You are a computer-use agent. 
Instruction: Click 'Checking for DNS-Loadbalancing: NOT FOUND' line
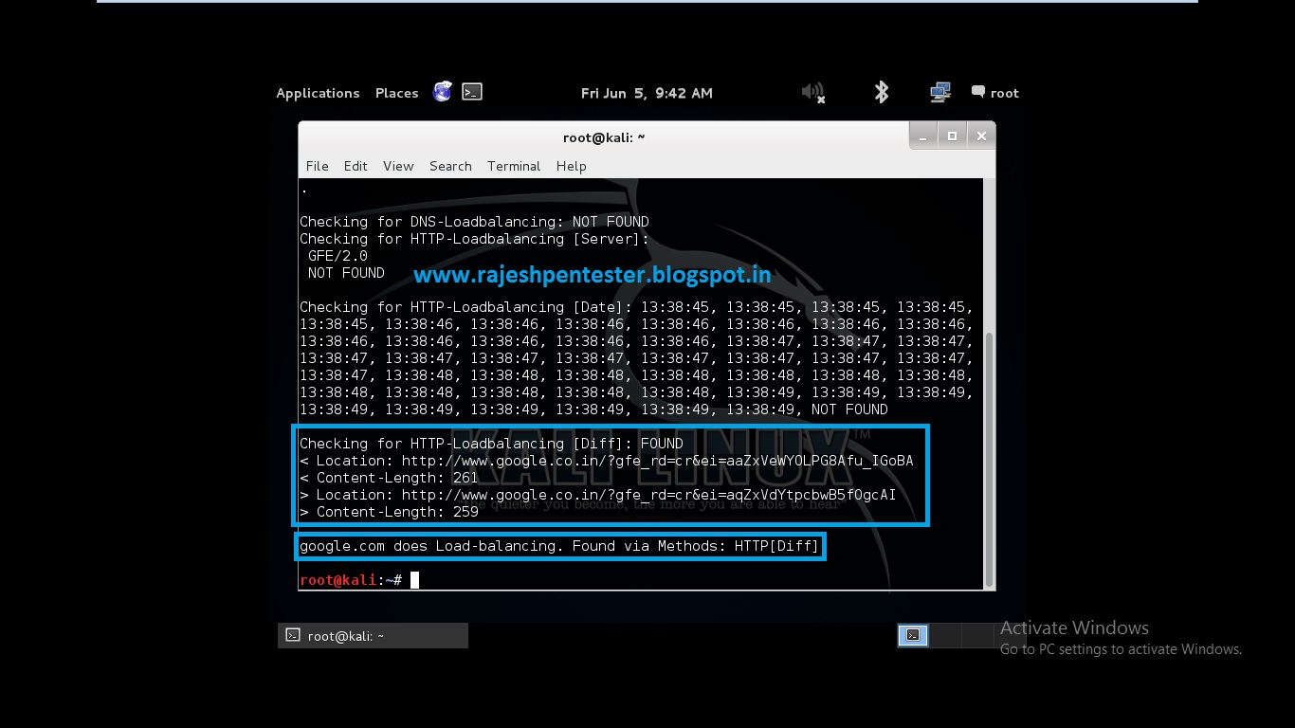point(474,222)
